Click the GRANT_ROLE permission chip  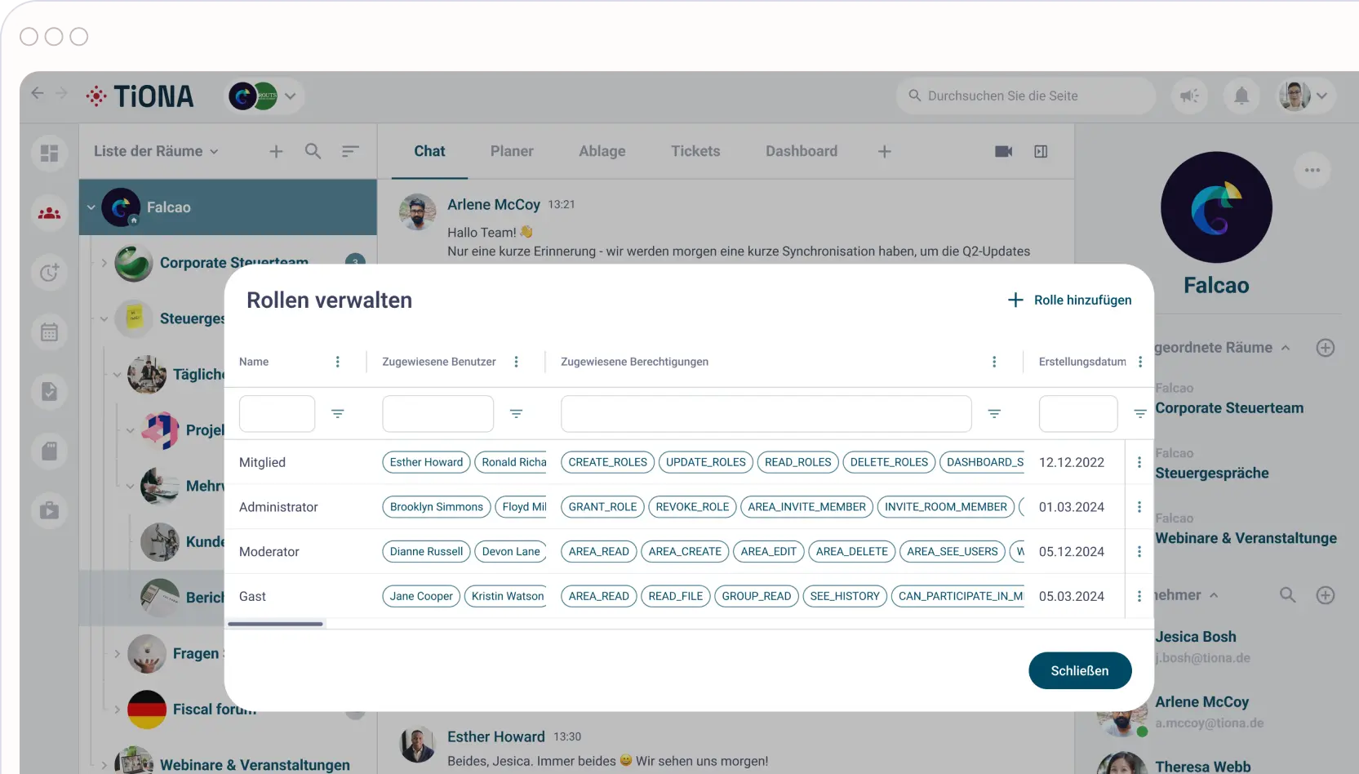pos(602,507)
